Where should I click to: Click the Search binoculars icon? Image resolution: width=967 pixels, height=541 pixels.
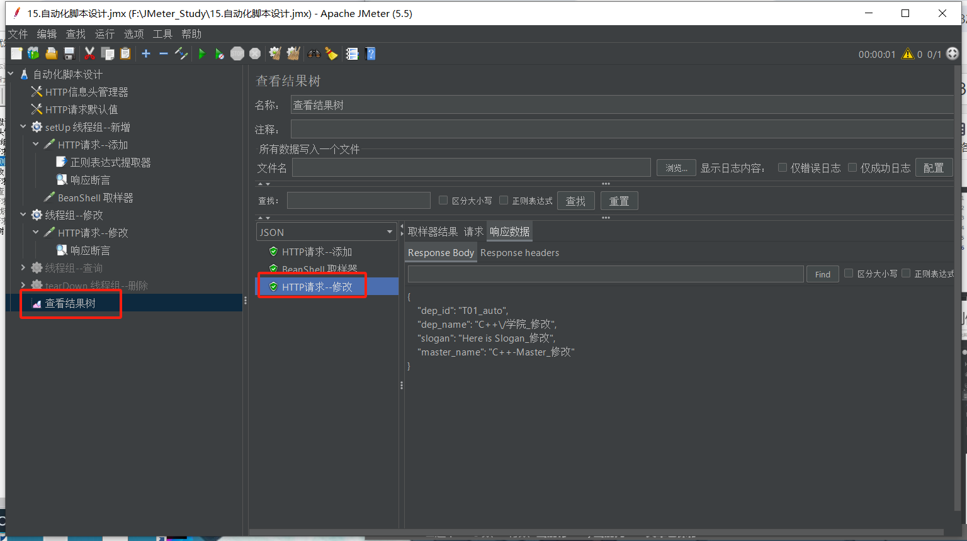(314, 54)
